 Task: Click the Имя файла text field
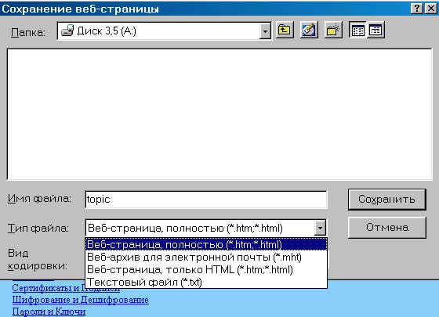(206, 200)
